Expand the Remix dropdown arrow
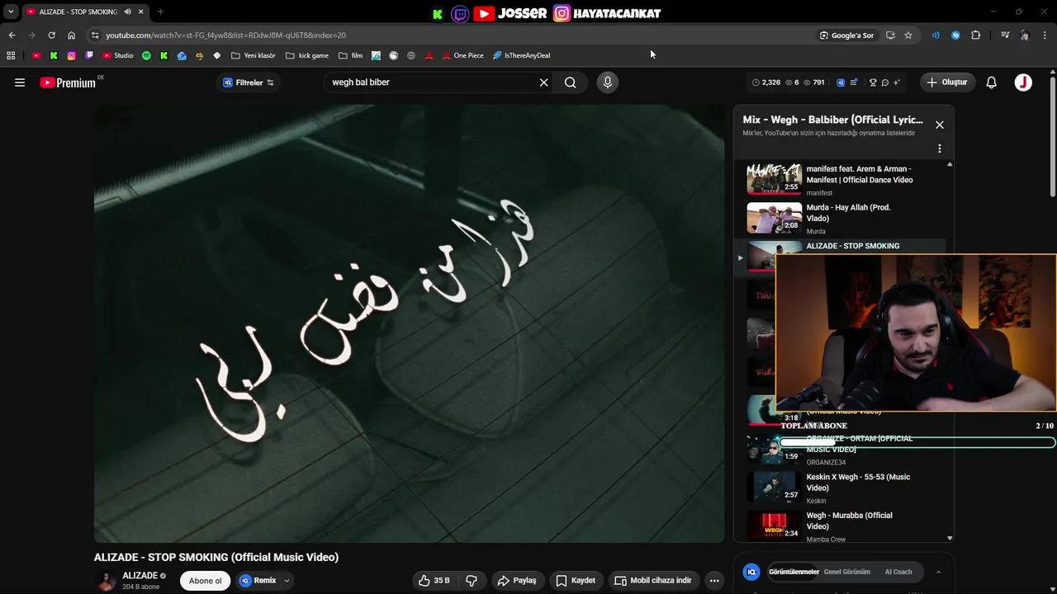The width and height of the screenshot is (1057, 594). 287,581
